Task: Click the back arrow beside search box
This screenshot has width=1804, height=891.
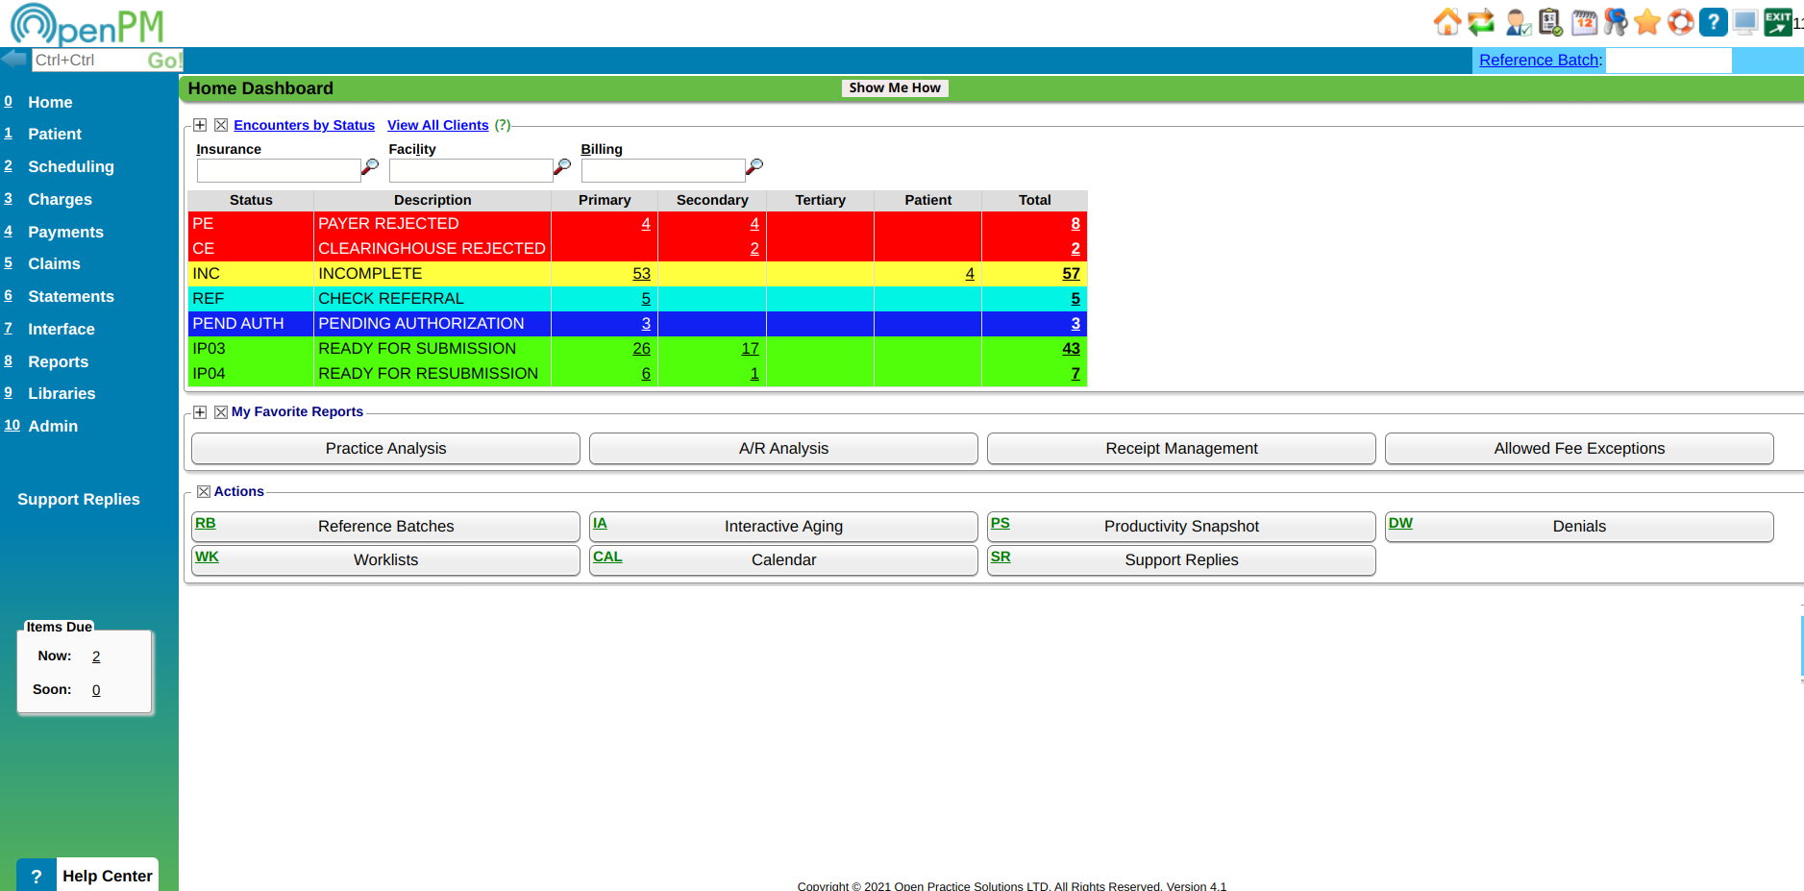Action: click(x=14, y=59)
